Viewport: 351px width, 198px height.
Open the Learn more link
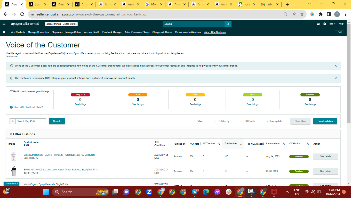pos(12,56)
